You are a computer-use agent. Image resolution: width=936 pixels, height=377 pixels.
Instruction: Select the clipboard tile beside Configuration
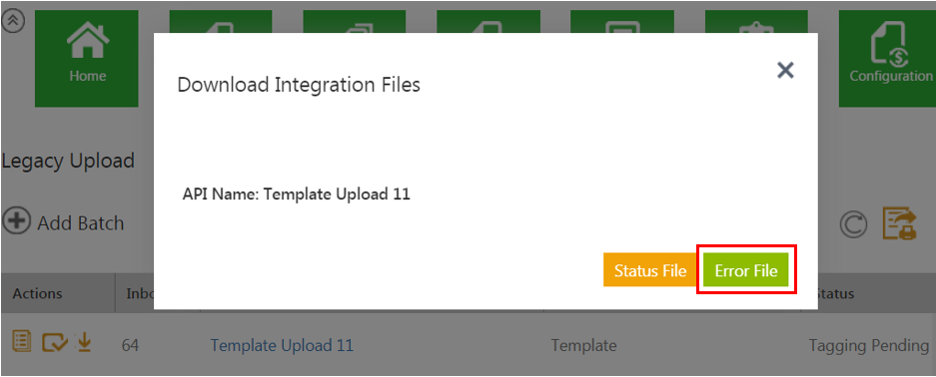(x=756, y=21)
